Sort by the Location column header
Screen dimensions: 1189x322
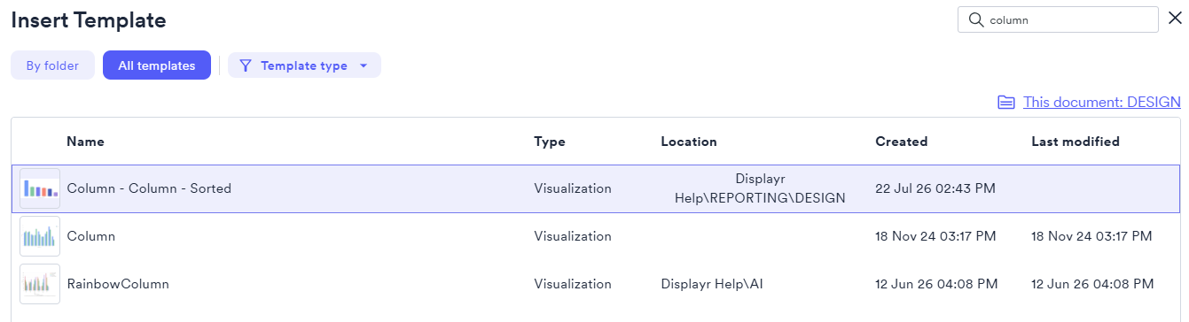689,142
